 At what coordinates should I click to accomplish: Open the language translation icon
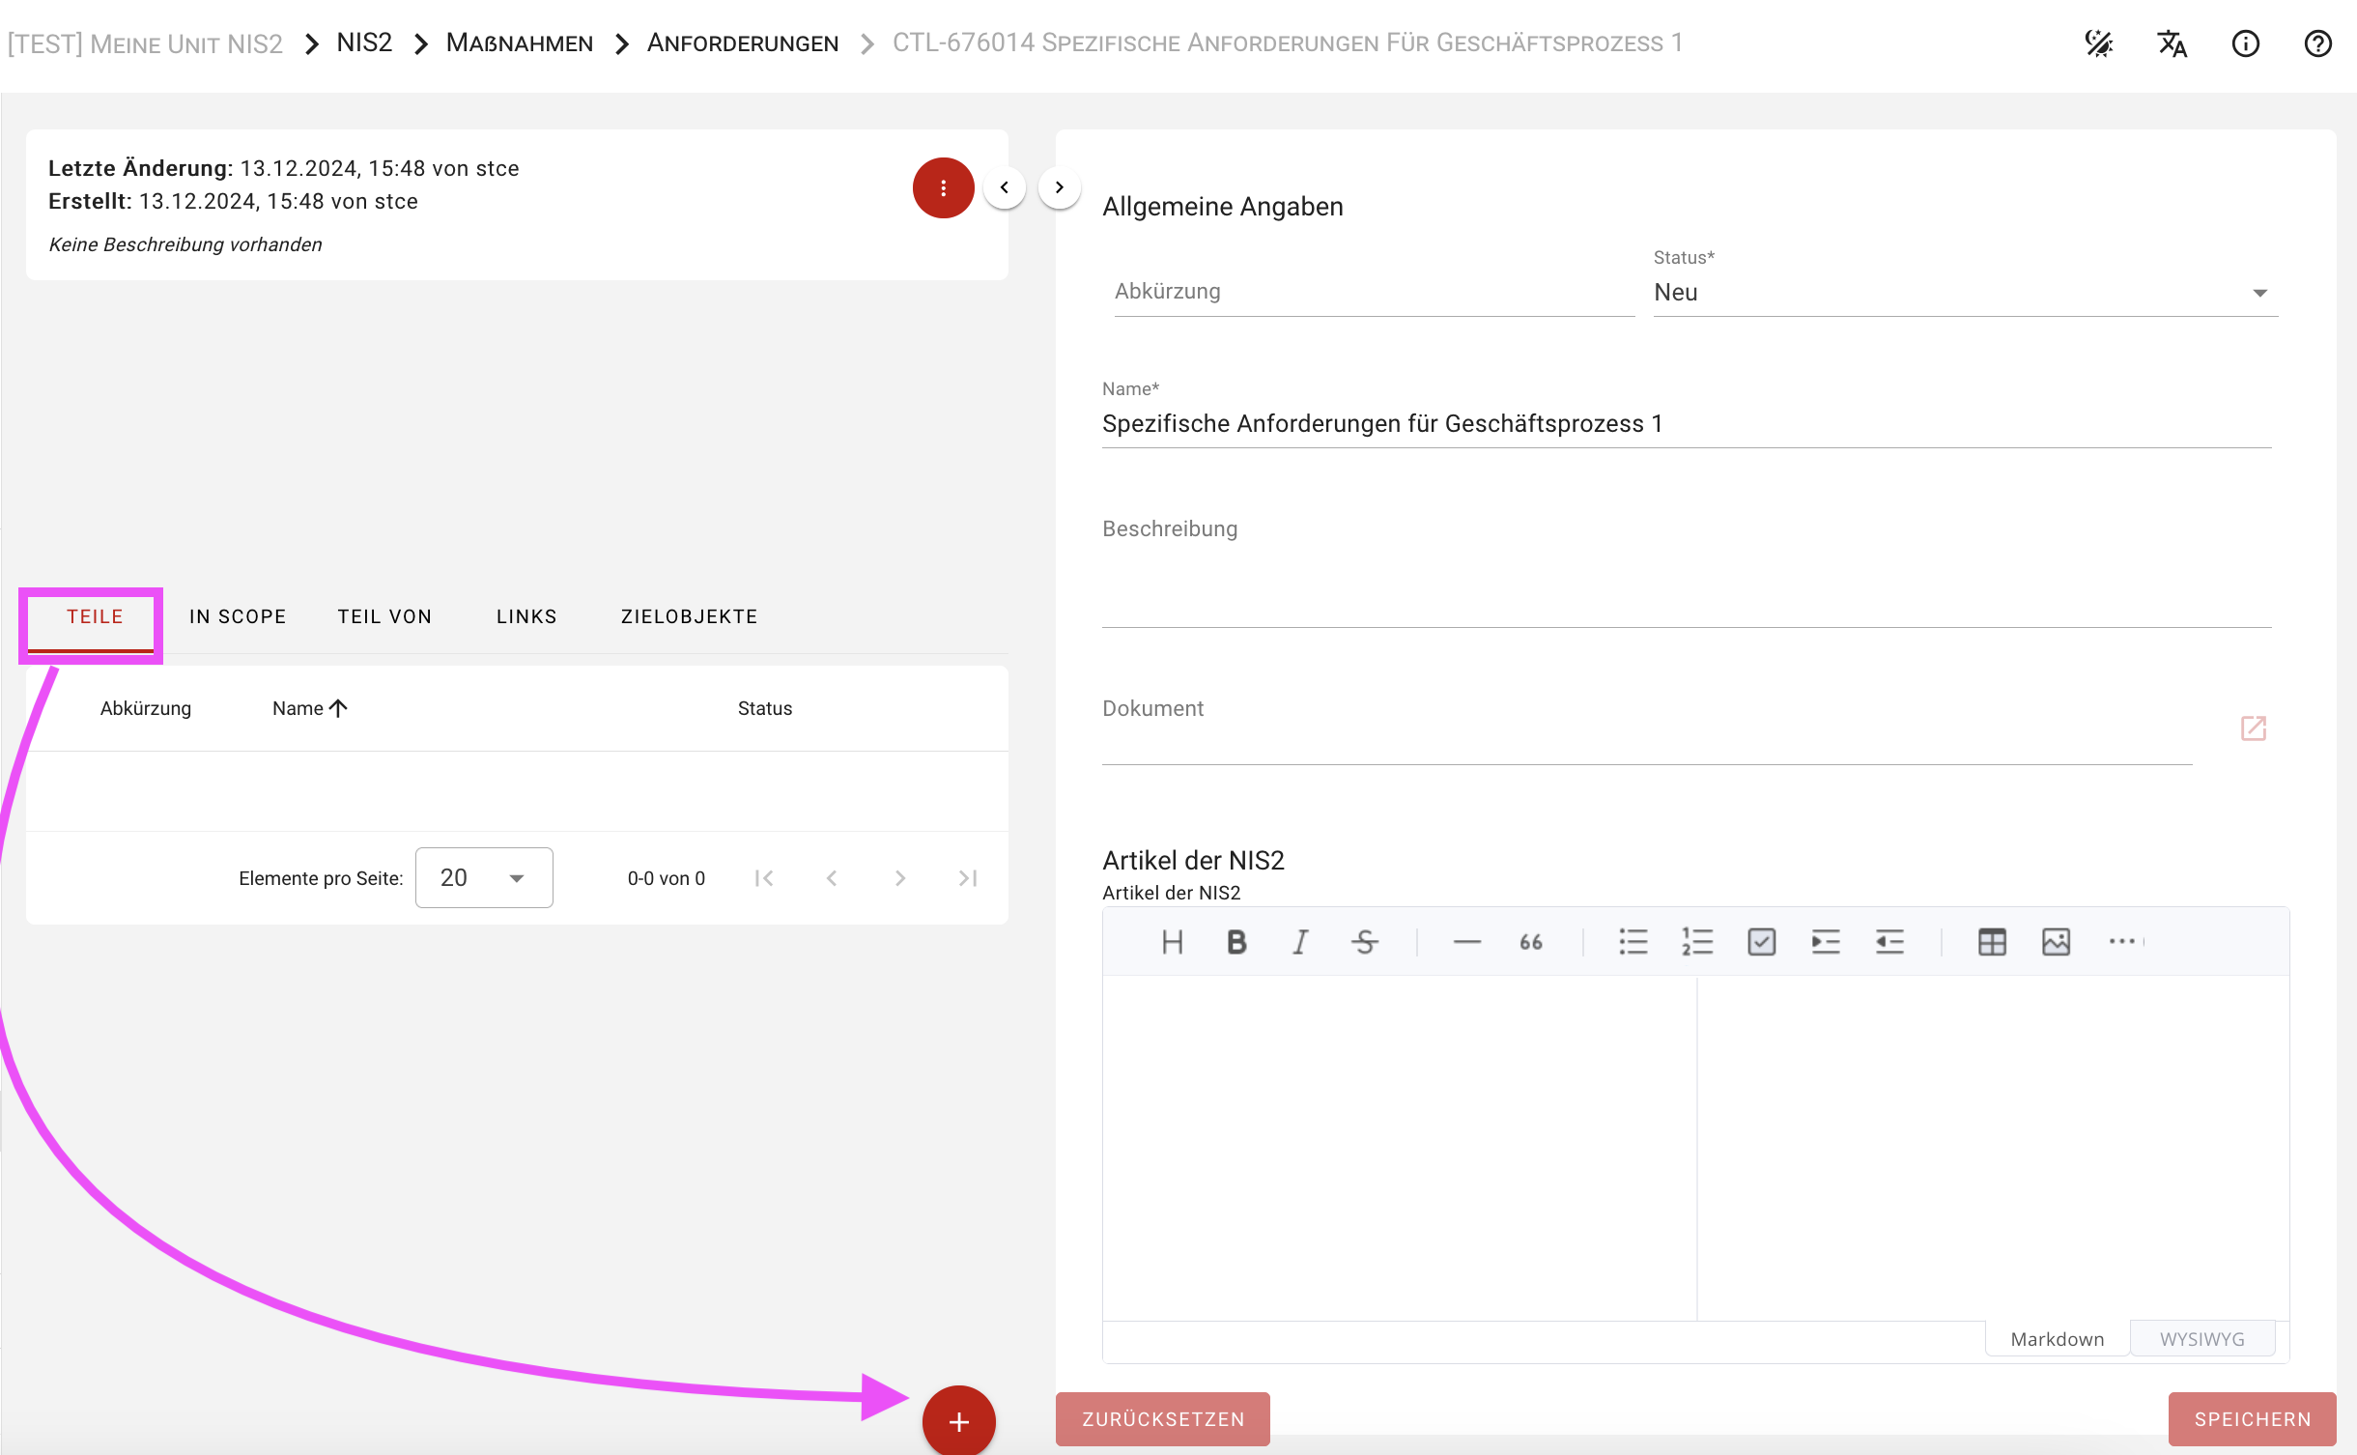tap(2172, 43)
